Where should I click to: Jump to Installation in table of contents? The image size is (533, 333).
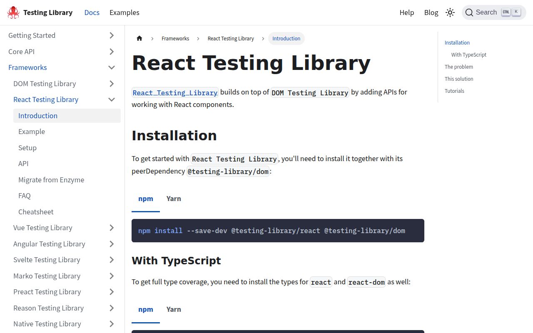pyautogui.click(x=457, y=42)
